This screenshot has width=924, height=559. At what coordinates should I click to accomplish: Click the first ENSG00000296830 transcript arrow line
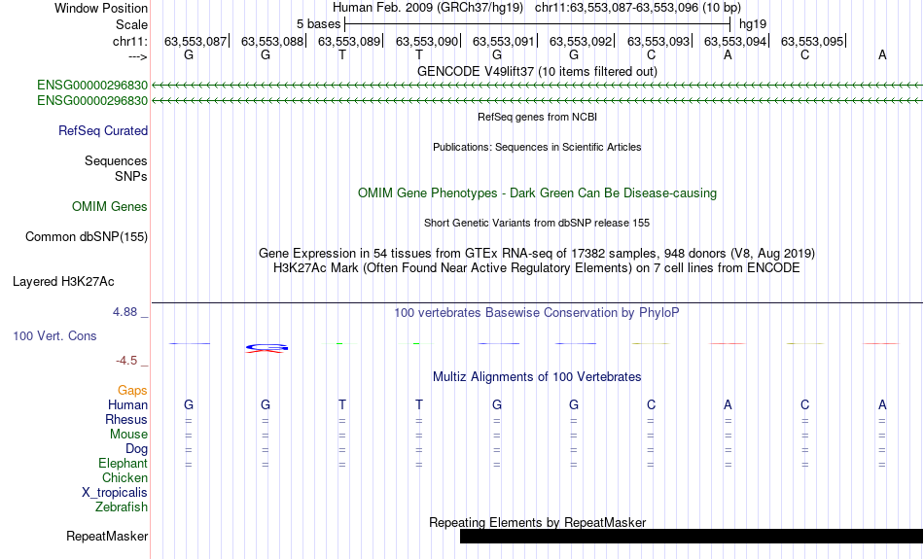538,86
